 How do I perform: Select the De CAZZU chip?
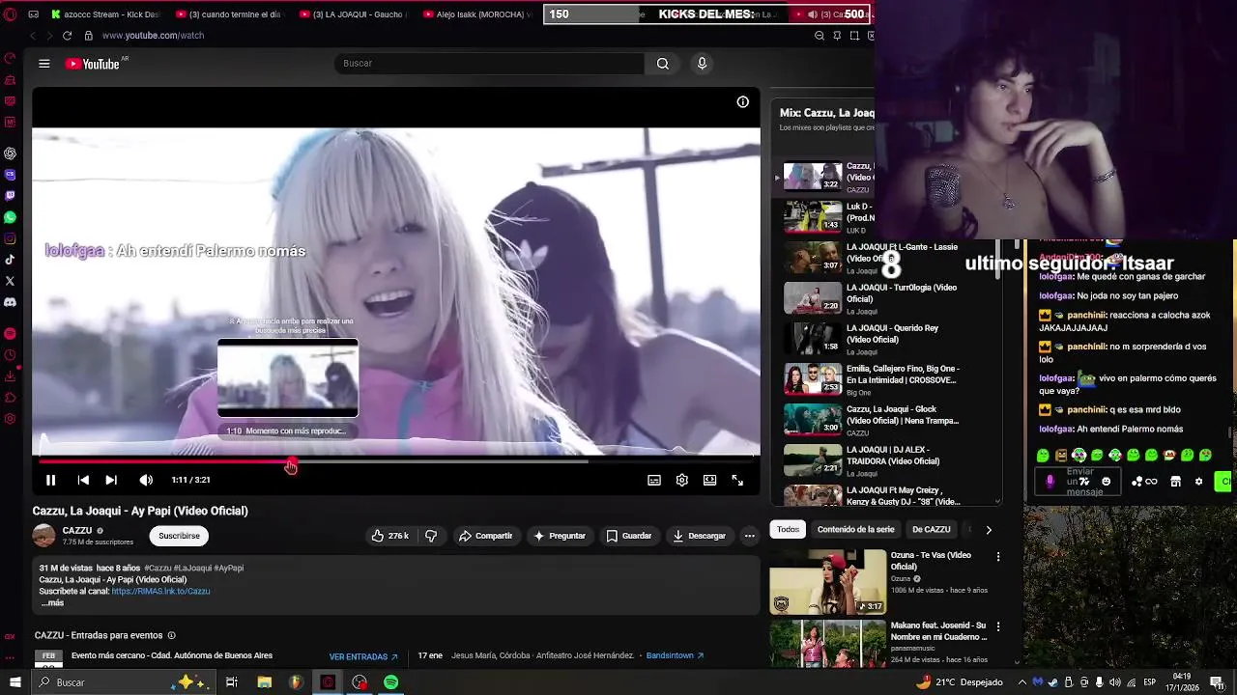tap(932, 529)
